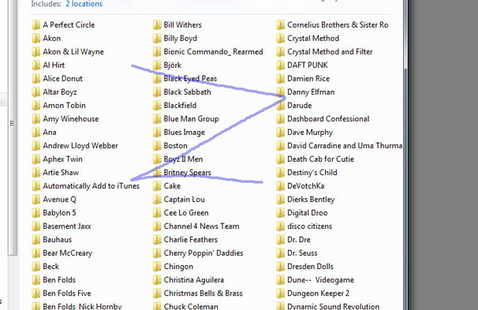Image resolution: width=478 pixels, height=310 pixels.
Task: Click the Darude folder icon
Action: 281,105
